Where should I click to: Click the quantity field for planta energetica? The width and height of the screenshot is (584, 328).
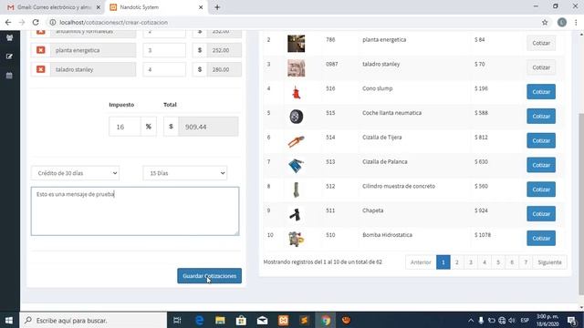point(164,50)
